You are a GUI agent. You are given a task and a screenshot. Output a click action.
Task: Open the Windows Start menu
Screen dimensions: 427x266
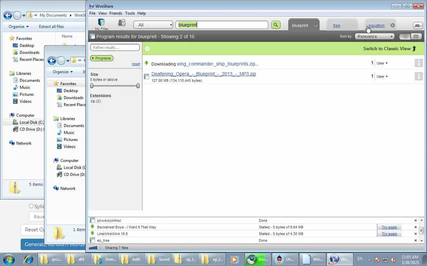[9, 259]
